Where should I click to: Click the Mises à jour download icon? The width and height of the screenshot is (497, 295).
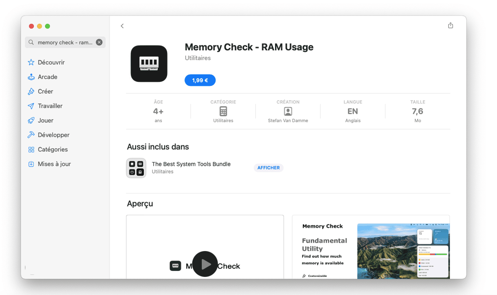(x=31, y=164)
